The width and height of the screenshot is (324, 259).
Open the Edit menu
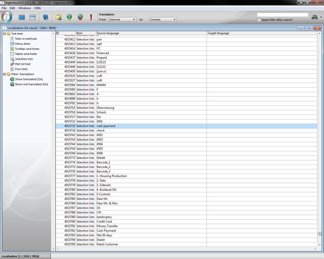(13, 8)
